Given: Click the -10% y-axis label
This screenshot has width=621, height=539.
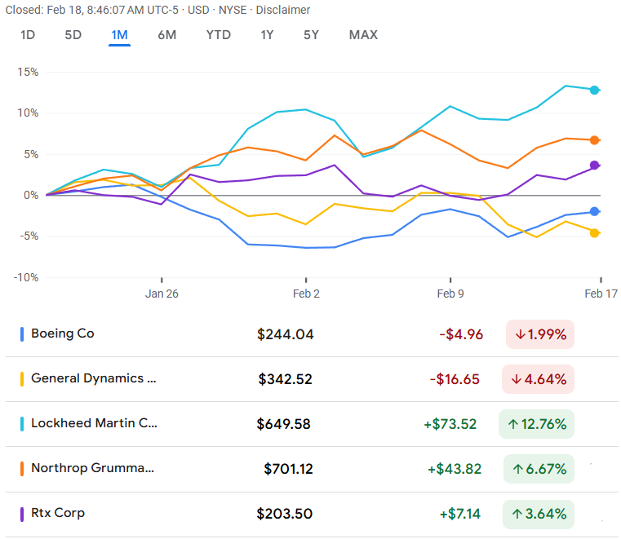Looking at the screenshot, I should pos(26,277).
